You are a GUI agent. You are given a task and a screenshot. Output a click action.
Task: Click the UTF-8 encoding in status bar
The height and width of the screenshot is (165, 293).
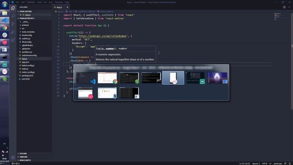coord(265,164)
